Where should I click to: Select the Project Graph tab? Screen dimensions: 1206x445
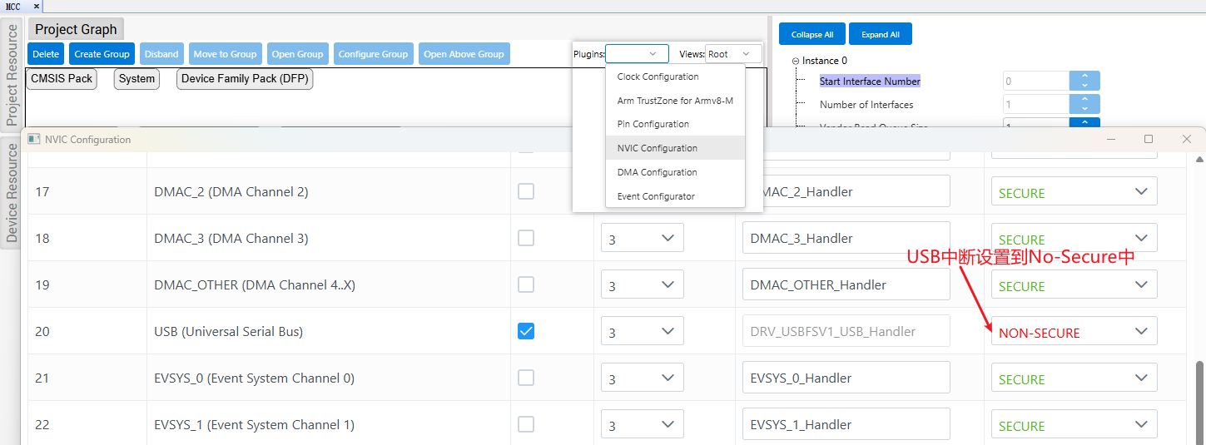click(x=76, y=29)
